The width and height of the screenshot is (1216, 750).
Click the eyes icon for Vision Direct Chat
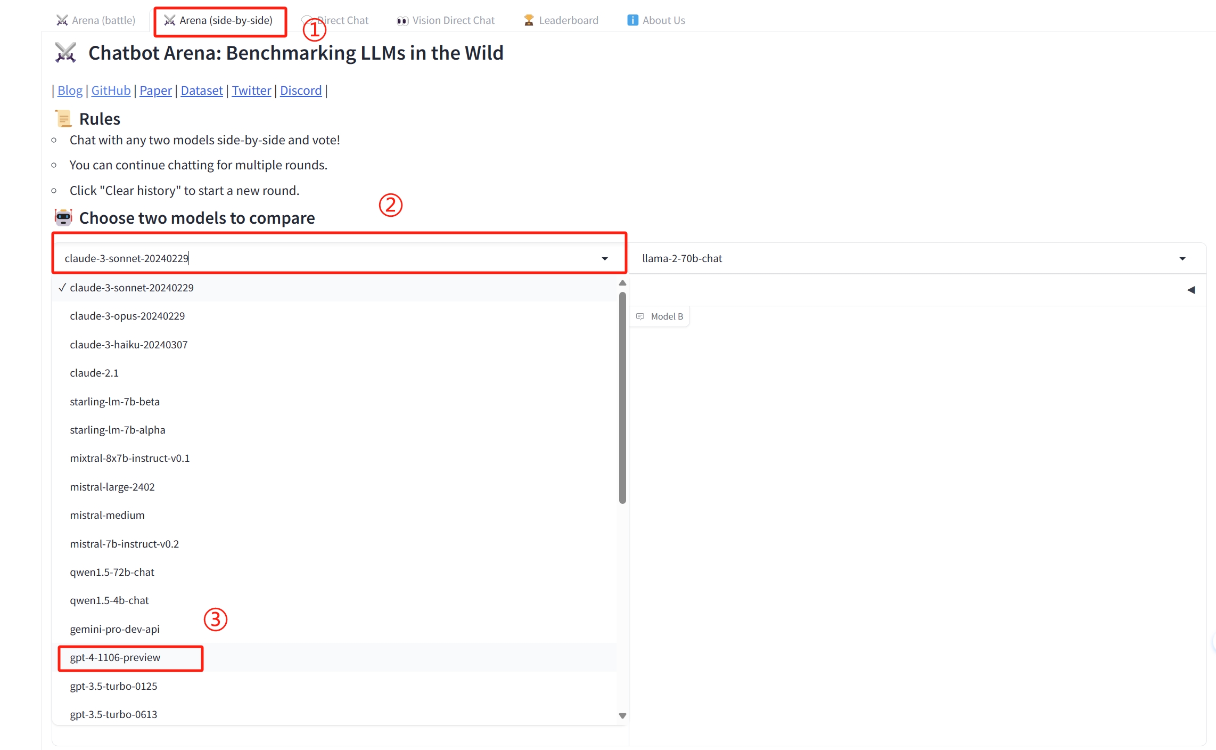tap(402, 21)
